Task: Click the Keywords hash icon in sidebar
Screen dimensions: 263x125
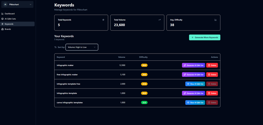Action: pyautogui.click(x=3, y=24)
